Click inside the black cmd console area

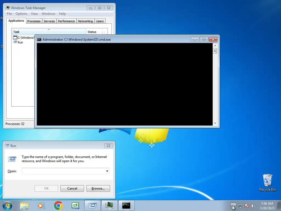point(125,84)
